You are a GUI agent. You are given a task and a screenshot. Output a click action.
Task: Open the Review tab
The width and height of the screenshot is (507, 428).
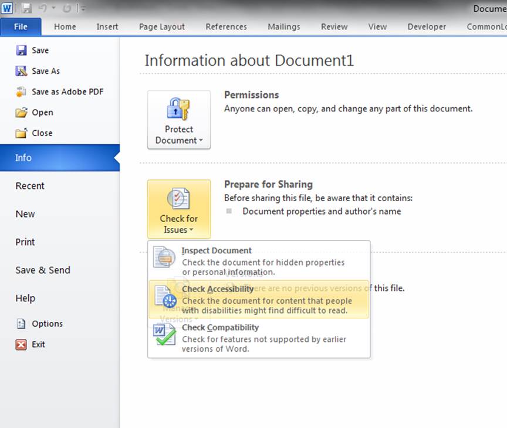point(334,27)
